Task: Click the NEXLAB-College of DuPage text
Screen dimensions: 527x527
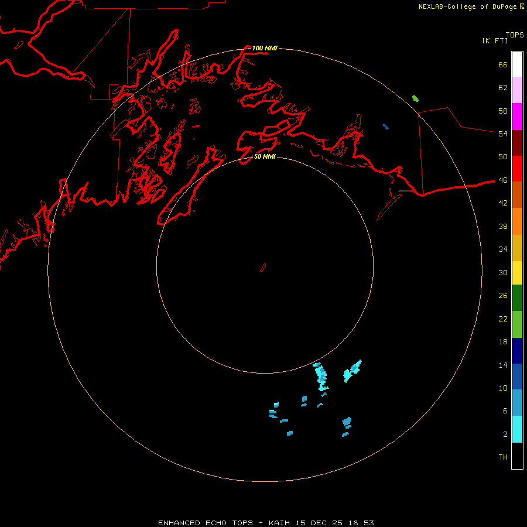Action: pos(468,6)
